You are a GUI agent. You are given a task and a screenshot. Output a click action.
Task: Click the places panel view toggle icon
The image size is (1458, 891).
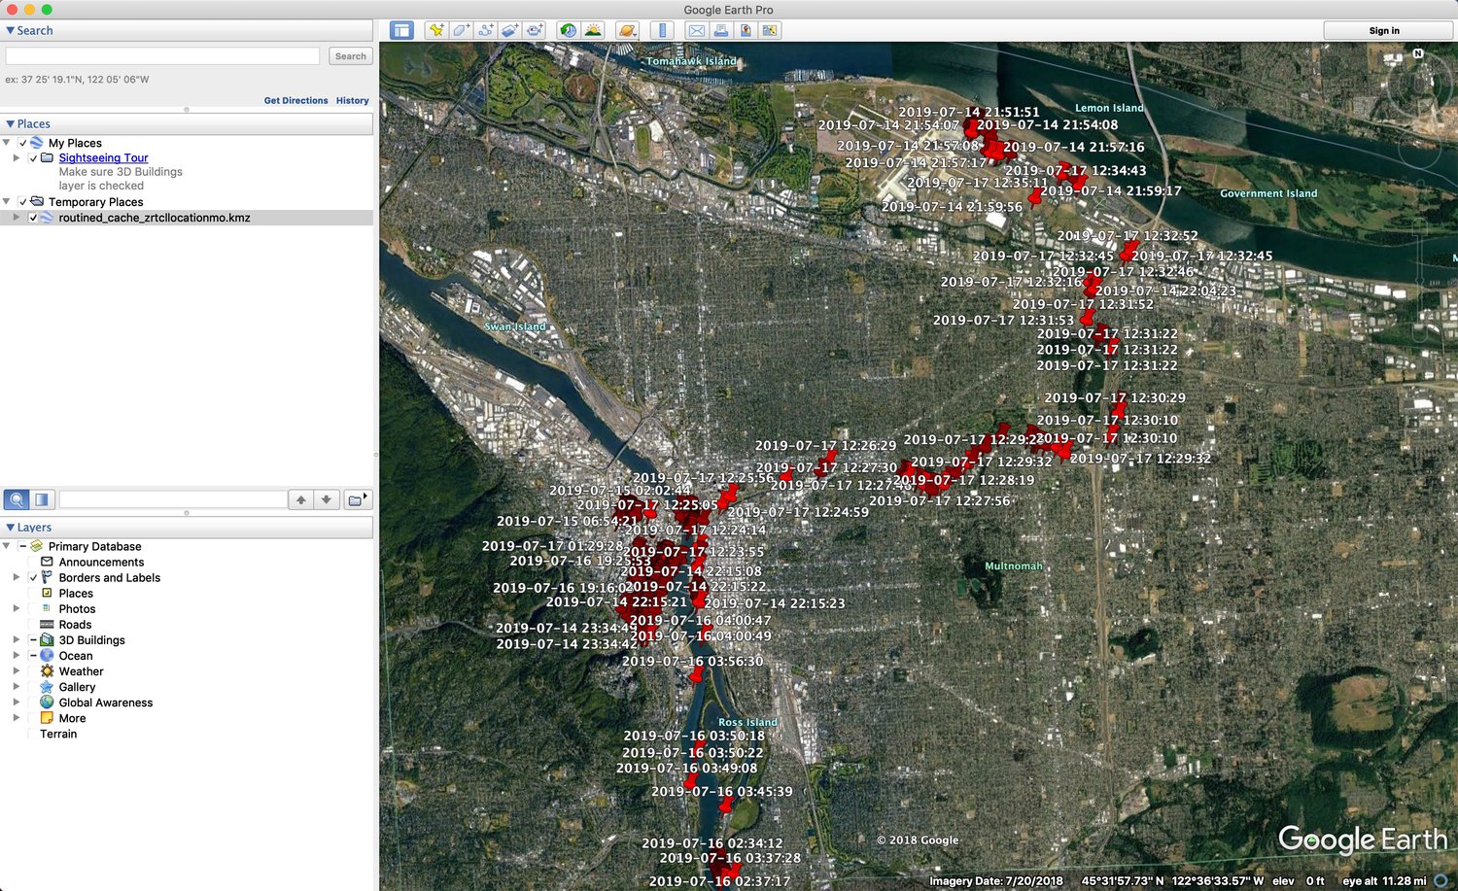pos(42,499)
